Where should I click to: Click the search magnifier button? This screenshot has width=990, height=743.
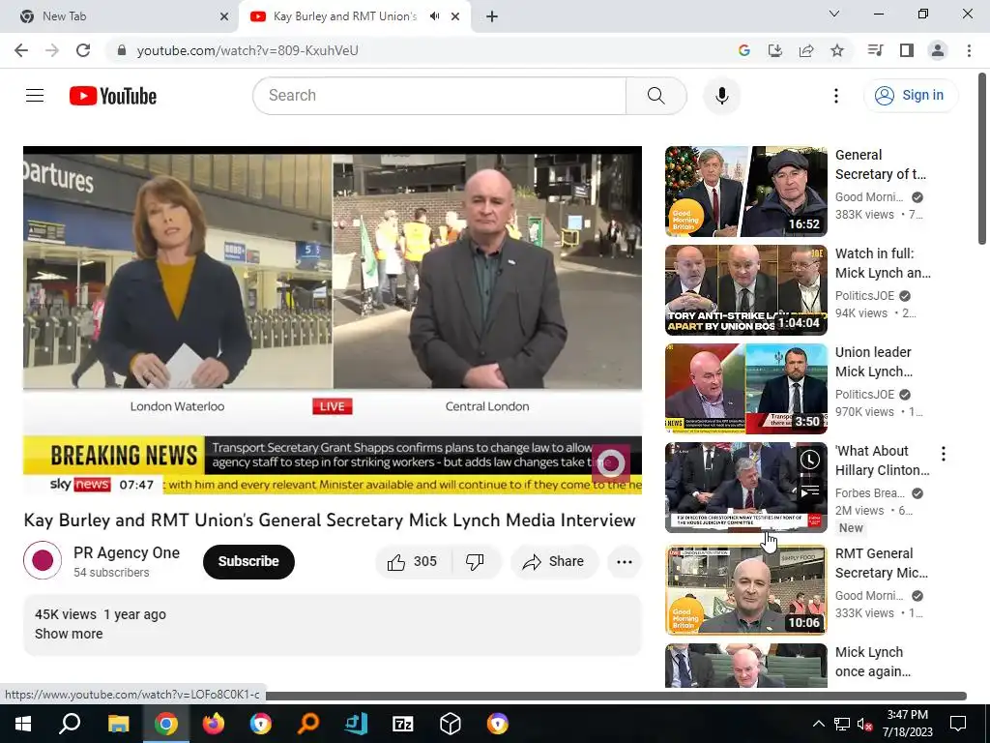point(656,96)
